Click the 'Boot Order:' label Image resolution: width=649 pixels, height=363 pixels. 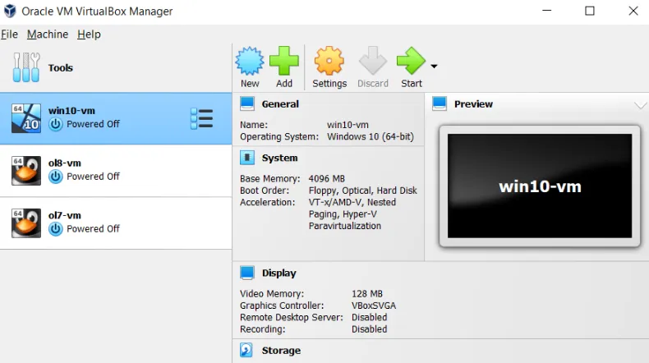pyautogui.click(x=265, y=191)
